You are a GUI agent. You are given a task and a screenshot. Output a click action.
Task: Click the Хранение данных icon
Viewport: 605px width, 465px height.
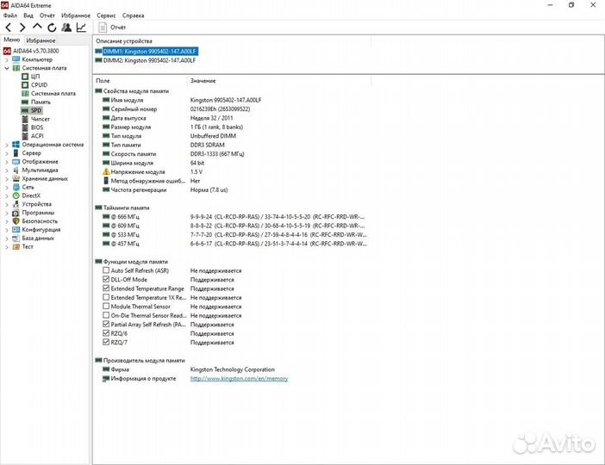click(16, 178)
